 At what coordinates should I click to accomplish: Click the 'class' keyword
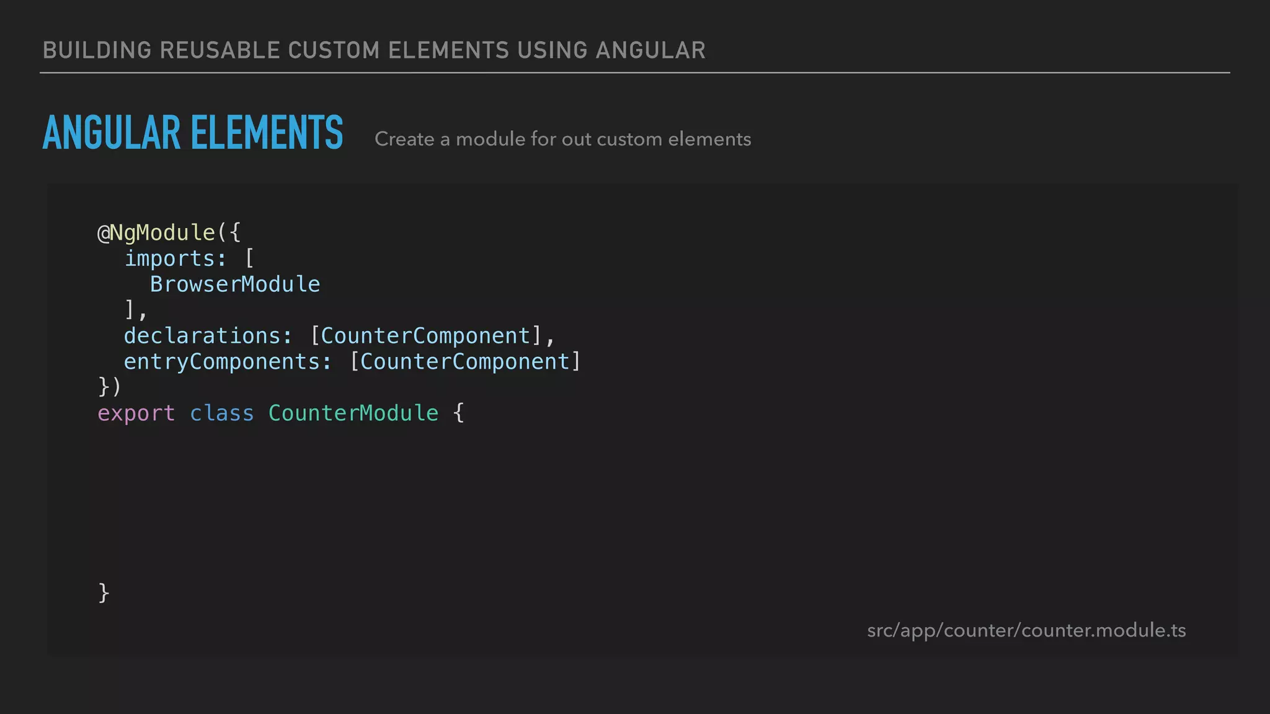point(222,413)
